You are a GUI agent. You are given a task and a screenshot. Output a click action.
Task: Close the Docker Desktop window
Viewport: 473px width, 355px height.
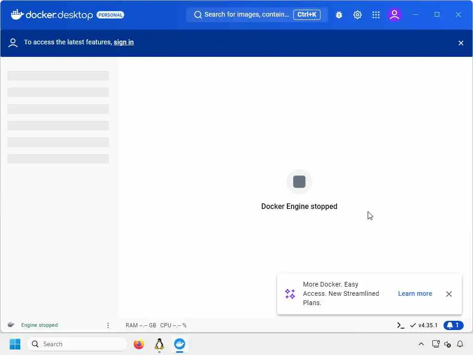click(x=458, y=14)
